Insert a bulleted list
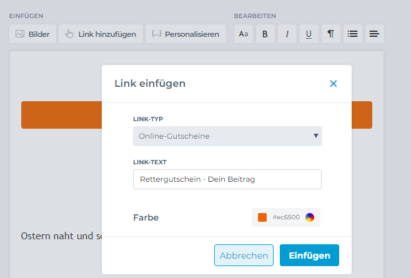The width and height of the screenshot is (411, 278). coord(352,34)
